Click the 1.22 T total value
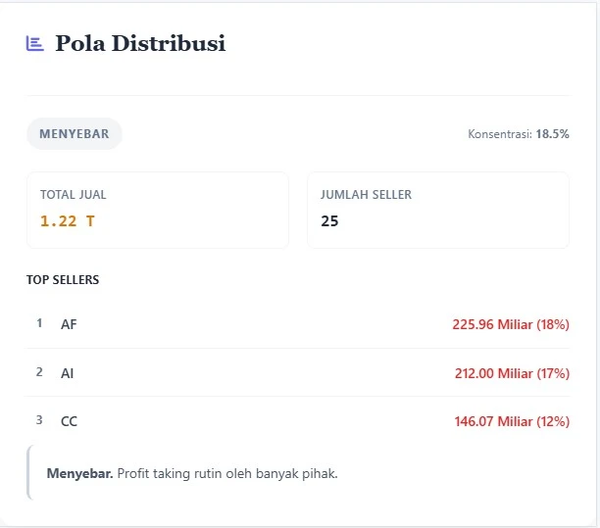 point(68,220)
